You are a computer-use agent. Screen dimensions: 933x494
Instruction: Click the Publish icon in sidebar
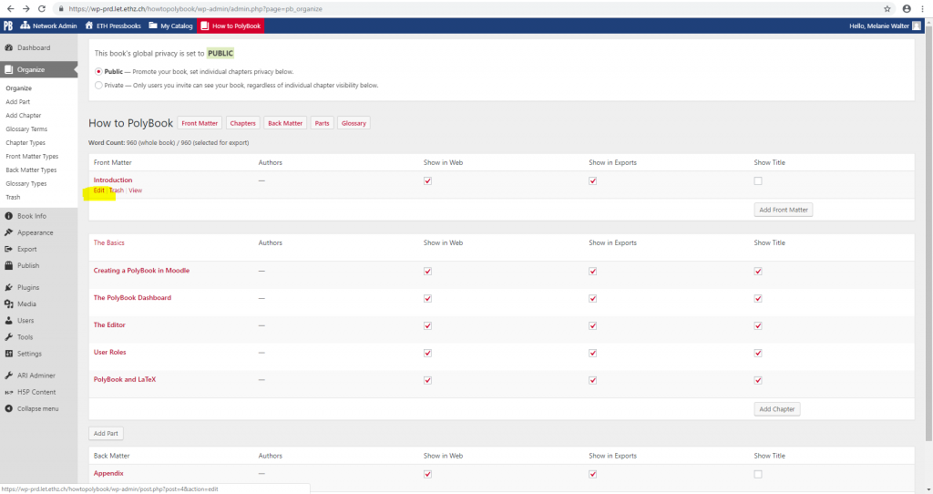9,265
